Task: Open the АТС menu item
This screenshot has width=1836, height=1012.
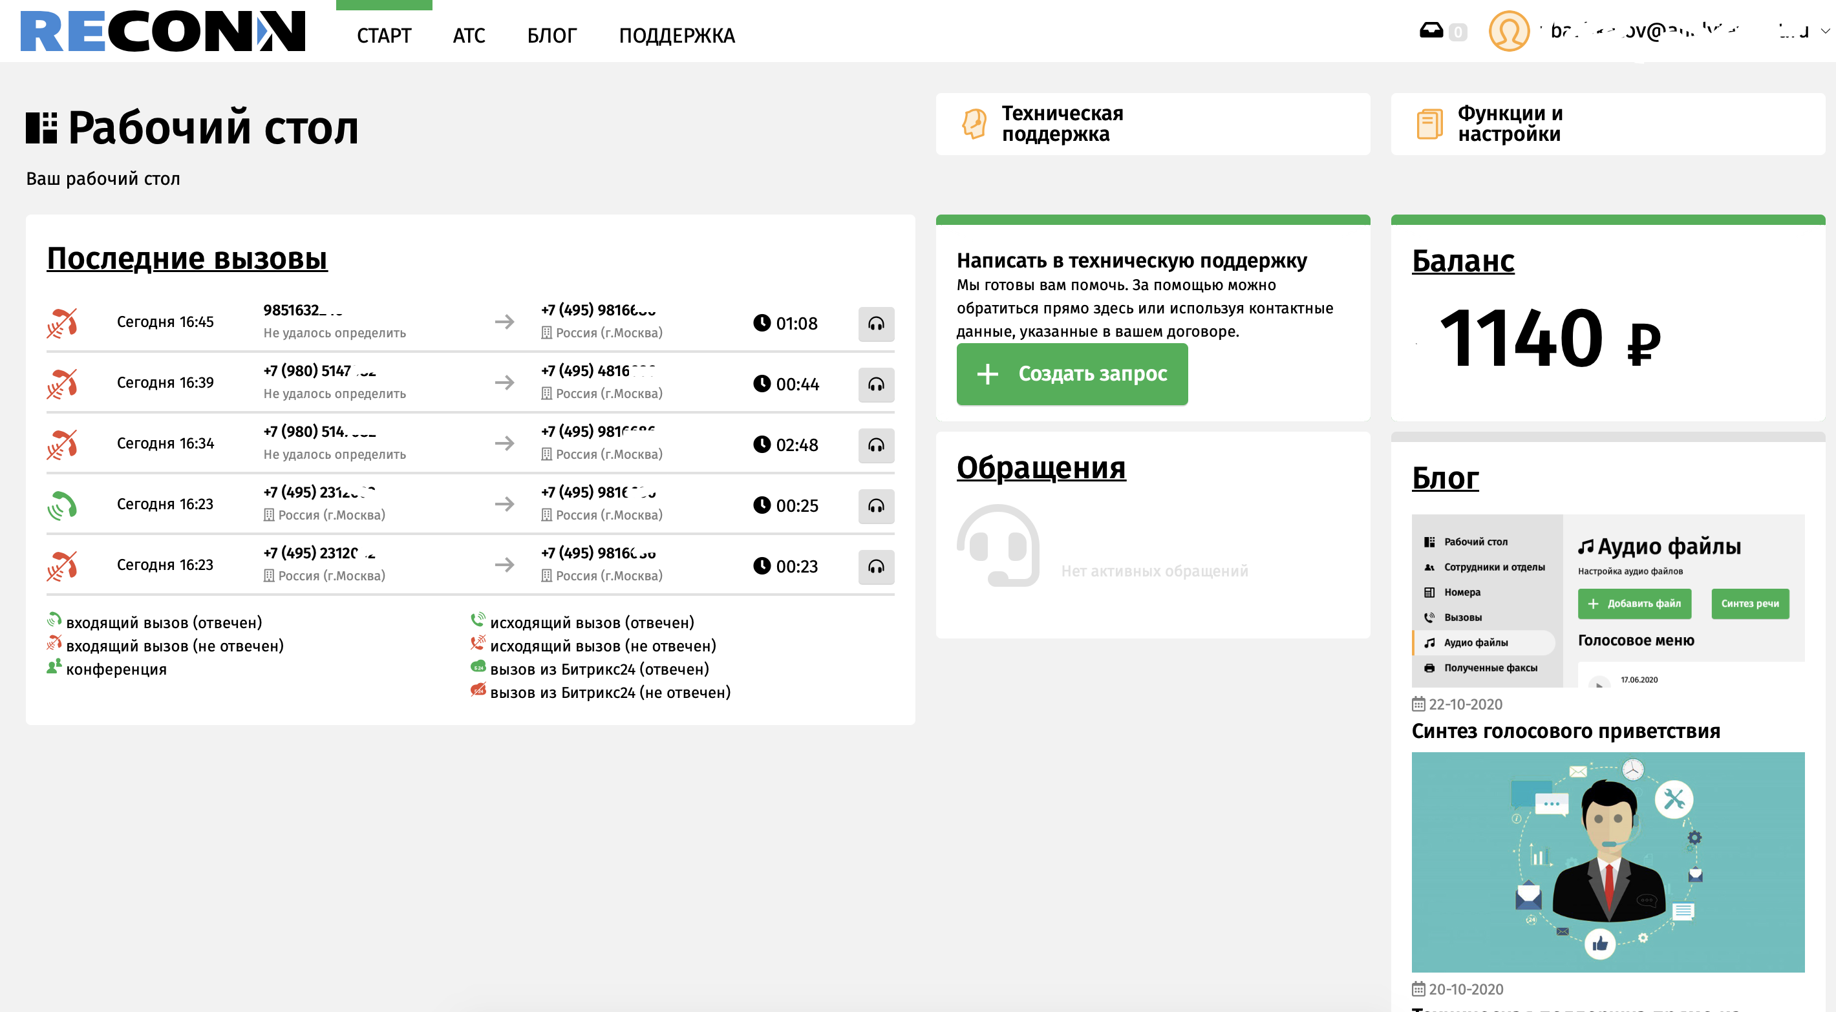Action: [469, 36]
